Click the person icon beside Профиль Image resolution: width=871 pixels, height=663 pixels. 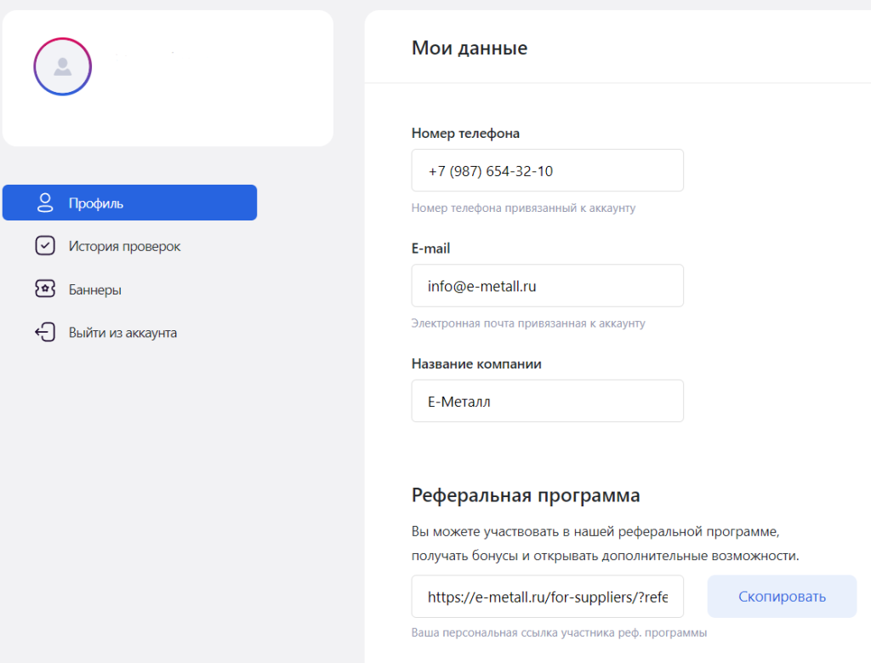(x=45, y=203)
